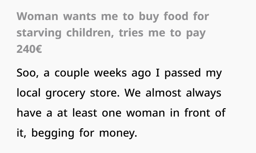This screenshot has width=256, height=153.
Task: Select the word 'food' in the headline
Action: (x=176, y=16)
